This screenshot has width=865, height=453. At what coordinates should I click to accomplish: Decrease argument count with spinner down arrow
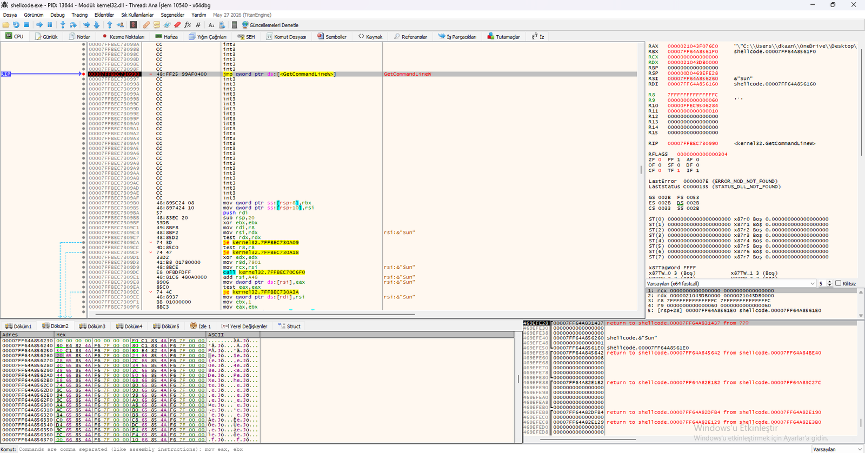pyautogui.click(x=829, y=285)
